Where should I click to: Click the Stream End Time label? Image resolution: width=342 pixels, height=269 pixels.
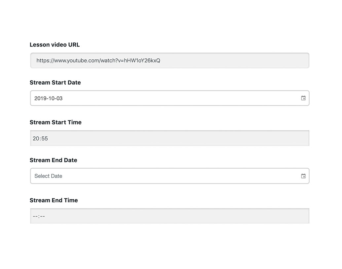pos(54,200)
